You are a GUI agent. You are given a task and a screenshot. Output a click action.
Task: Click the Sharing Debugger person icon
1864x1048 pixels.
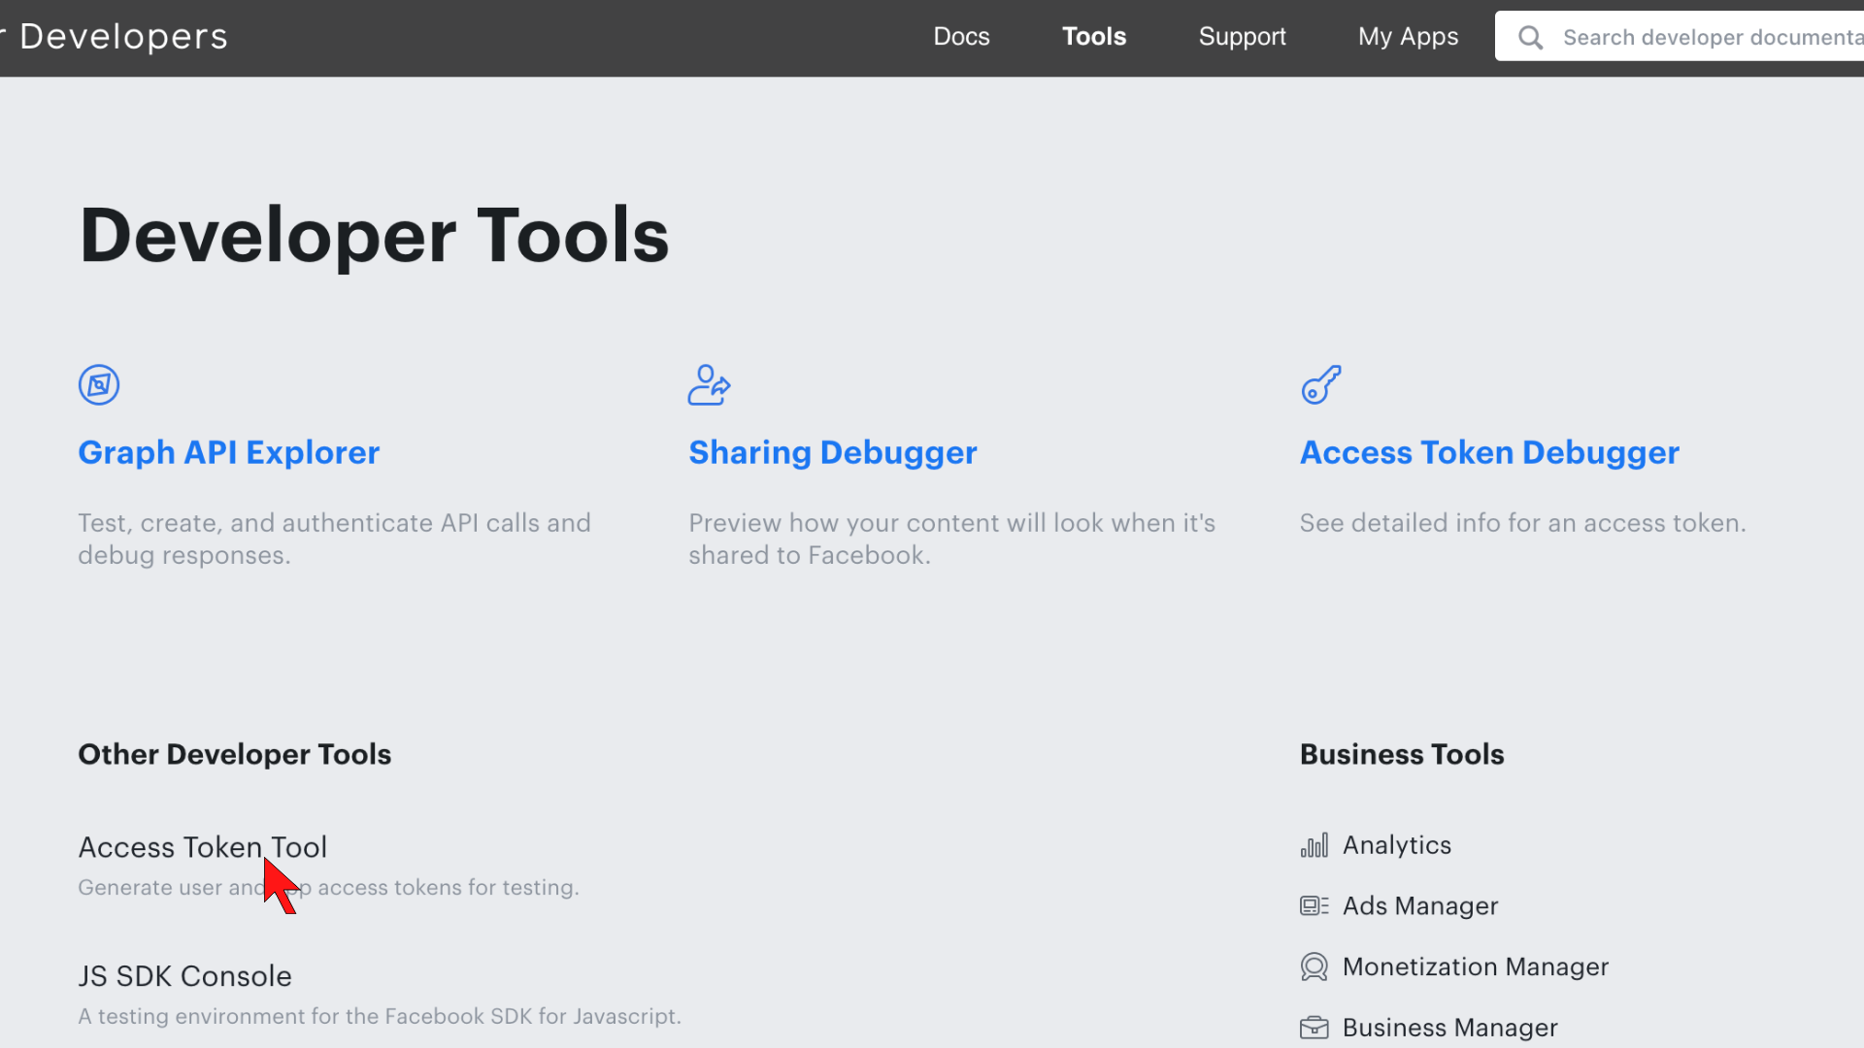pyautogui.click(x=709, y=385)
